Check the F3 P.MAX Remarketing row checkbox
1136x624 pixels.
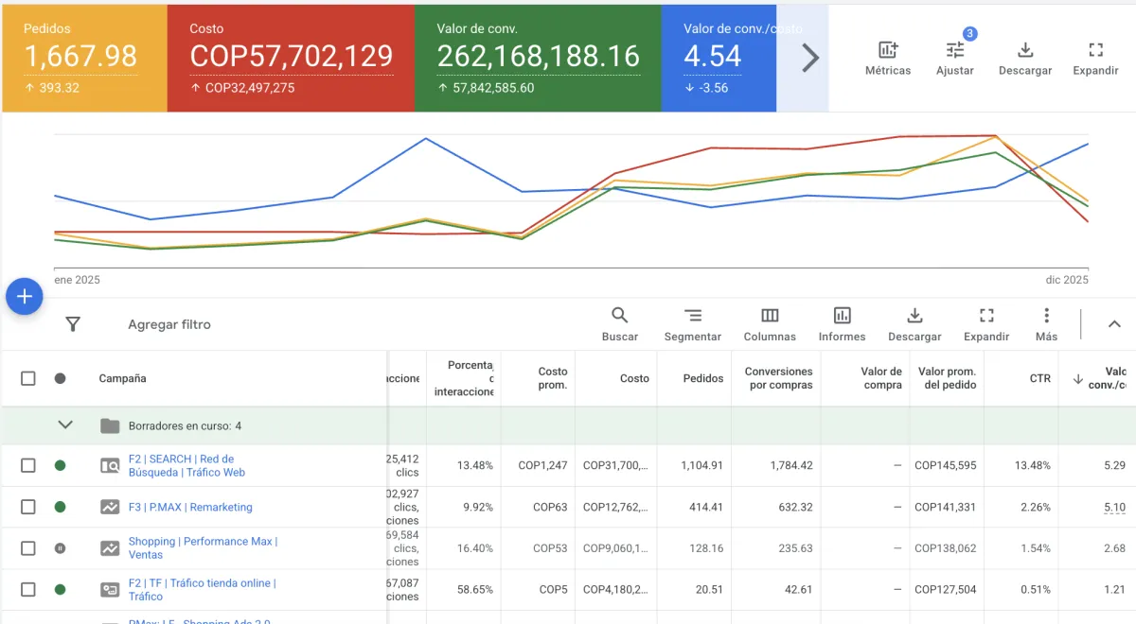(28, 507)
